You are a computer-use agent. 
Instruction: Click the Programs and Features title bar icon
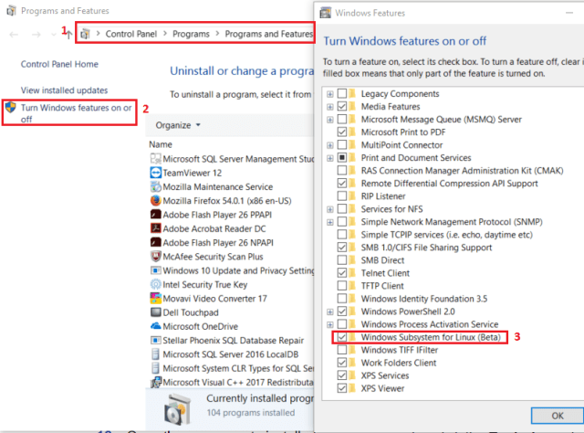coord(11,10)
